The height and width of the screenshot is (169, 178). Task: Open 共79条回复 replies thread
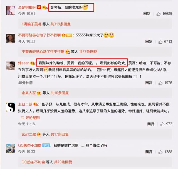click(x=63, y=162)
